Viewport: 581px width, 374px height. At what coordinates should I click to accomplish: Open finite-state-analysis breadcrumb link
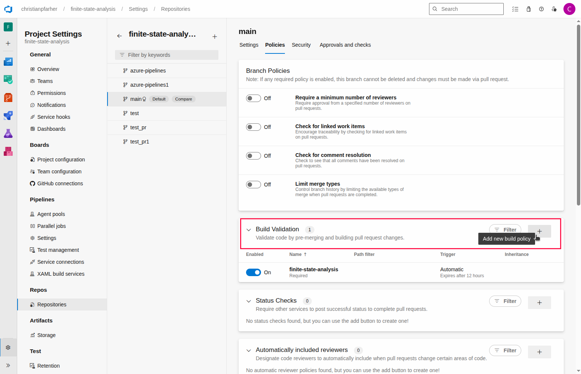(93, 9)
